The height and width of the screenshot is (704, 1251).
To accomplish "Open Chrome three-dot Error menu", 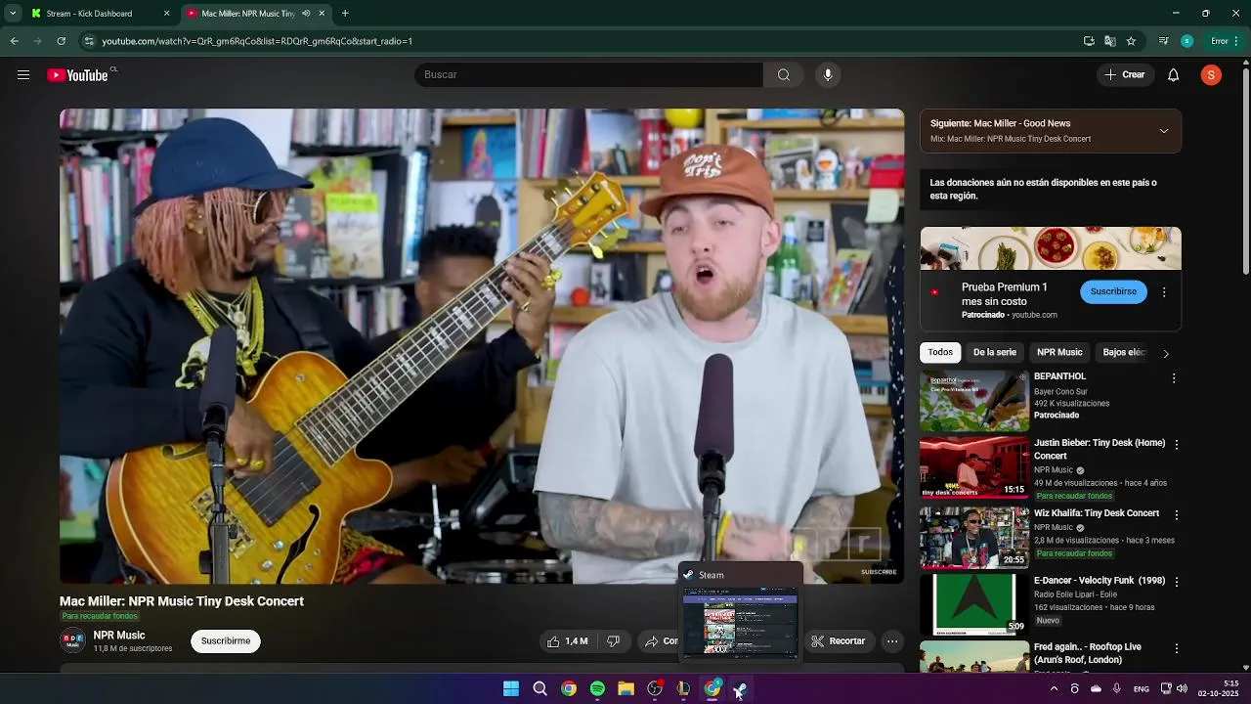I will point(1226,41).
